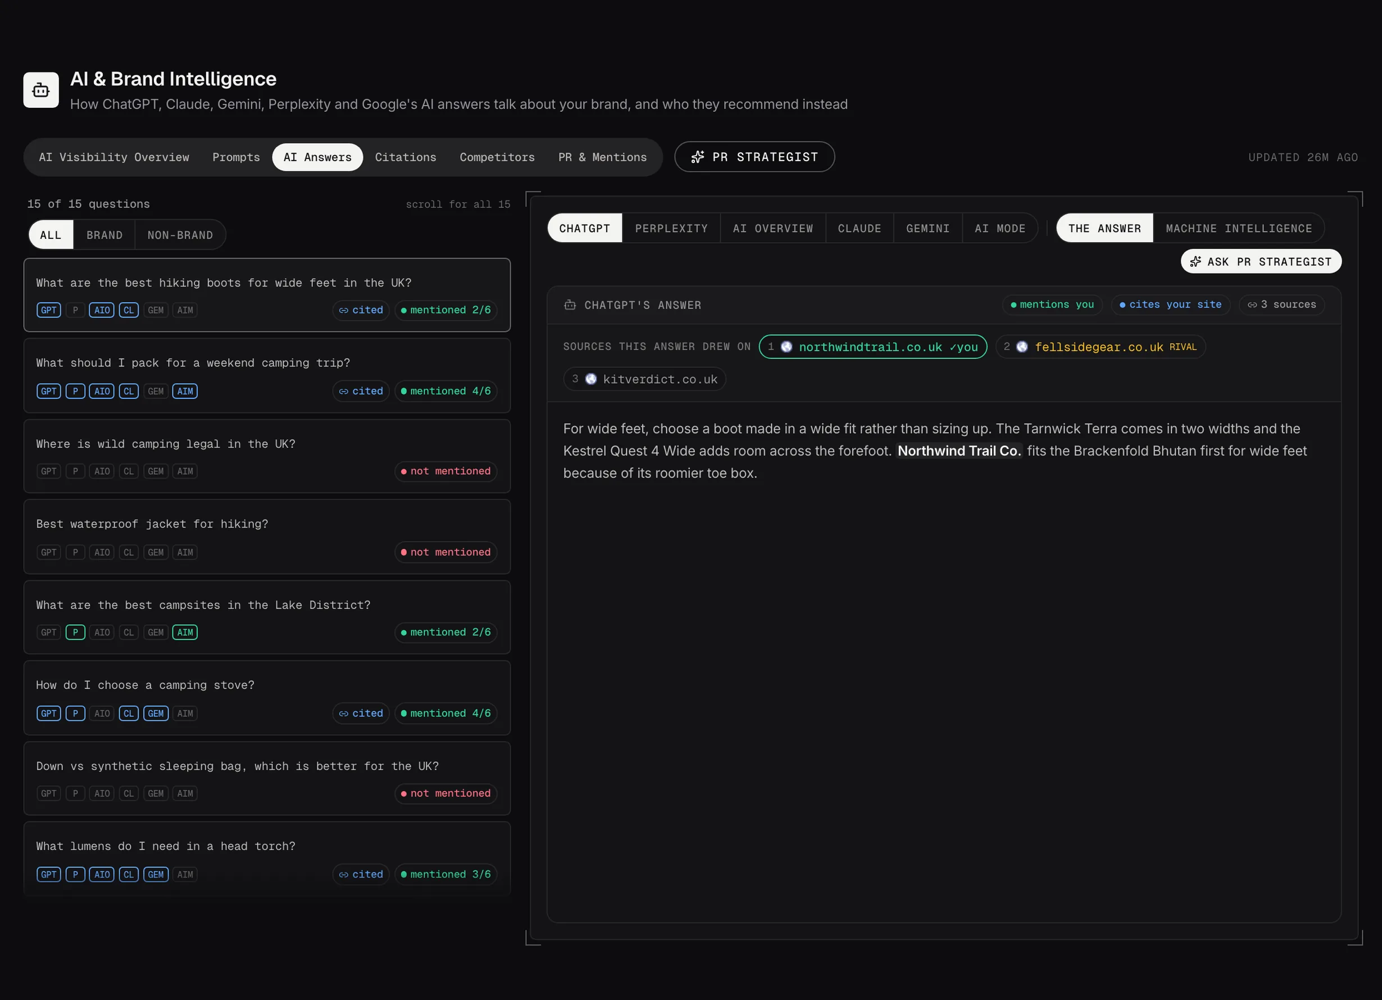
Task: Click CL badge on wild camping question
Action: pos(129,471)
